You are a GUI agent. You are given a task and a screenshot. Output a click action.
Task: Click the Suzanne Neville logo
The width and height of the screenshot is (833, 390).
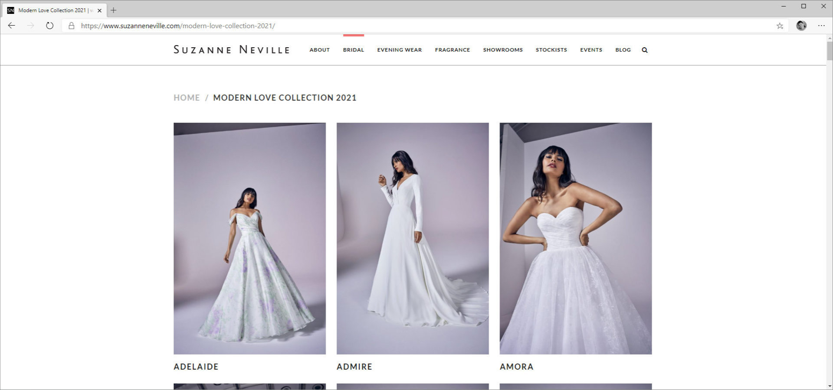pyautogui.click(x=232, y=49)
